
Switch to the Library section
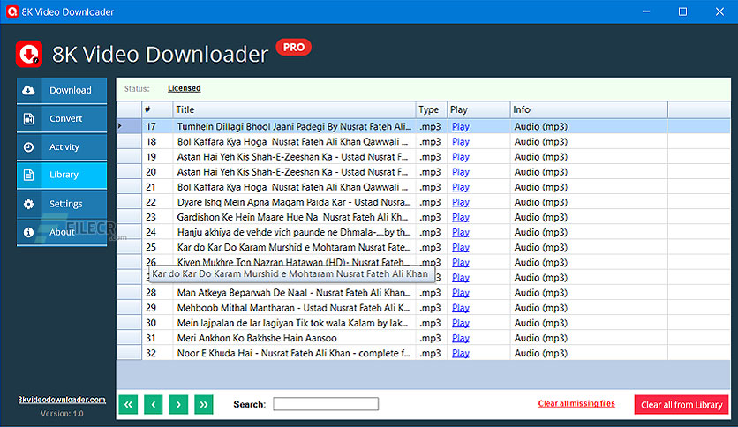pos(62,175)
